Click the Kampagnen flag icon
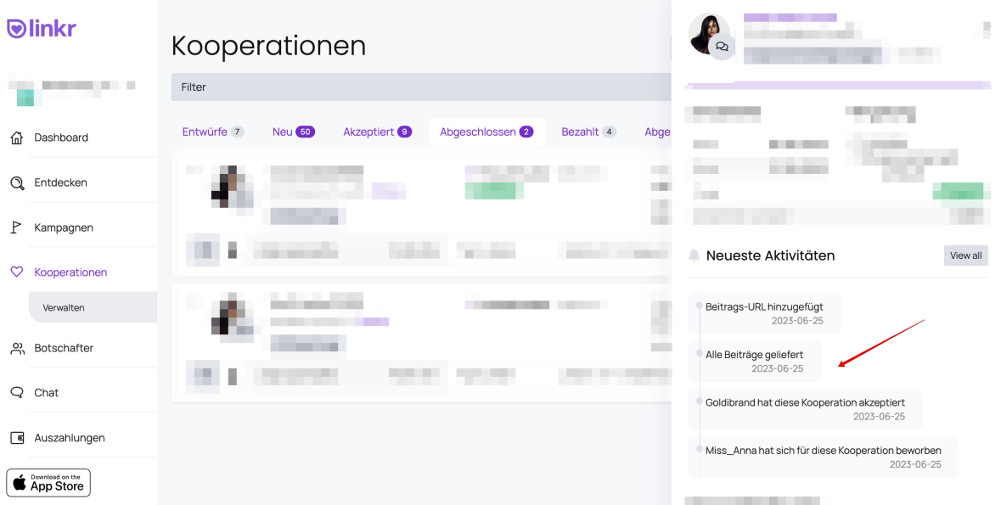Screen dimensions: 1001x505 pos(17,227)
